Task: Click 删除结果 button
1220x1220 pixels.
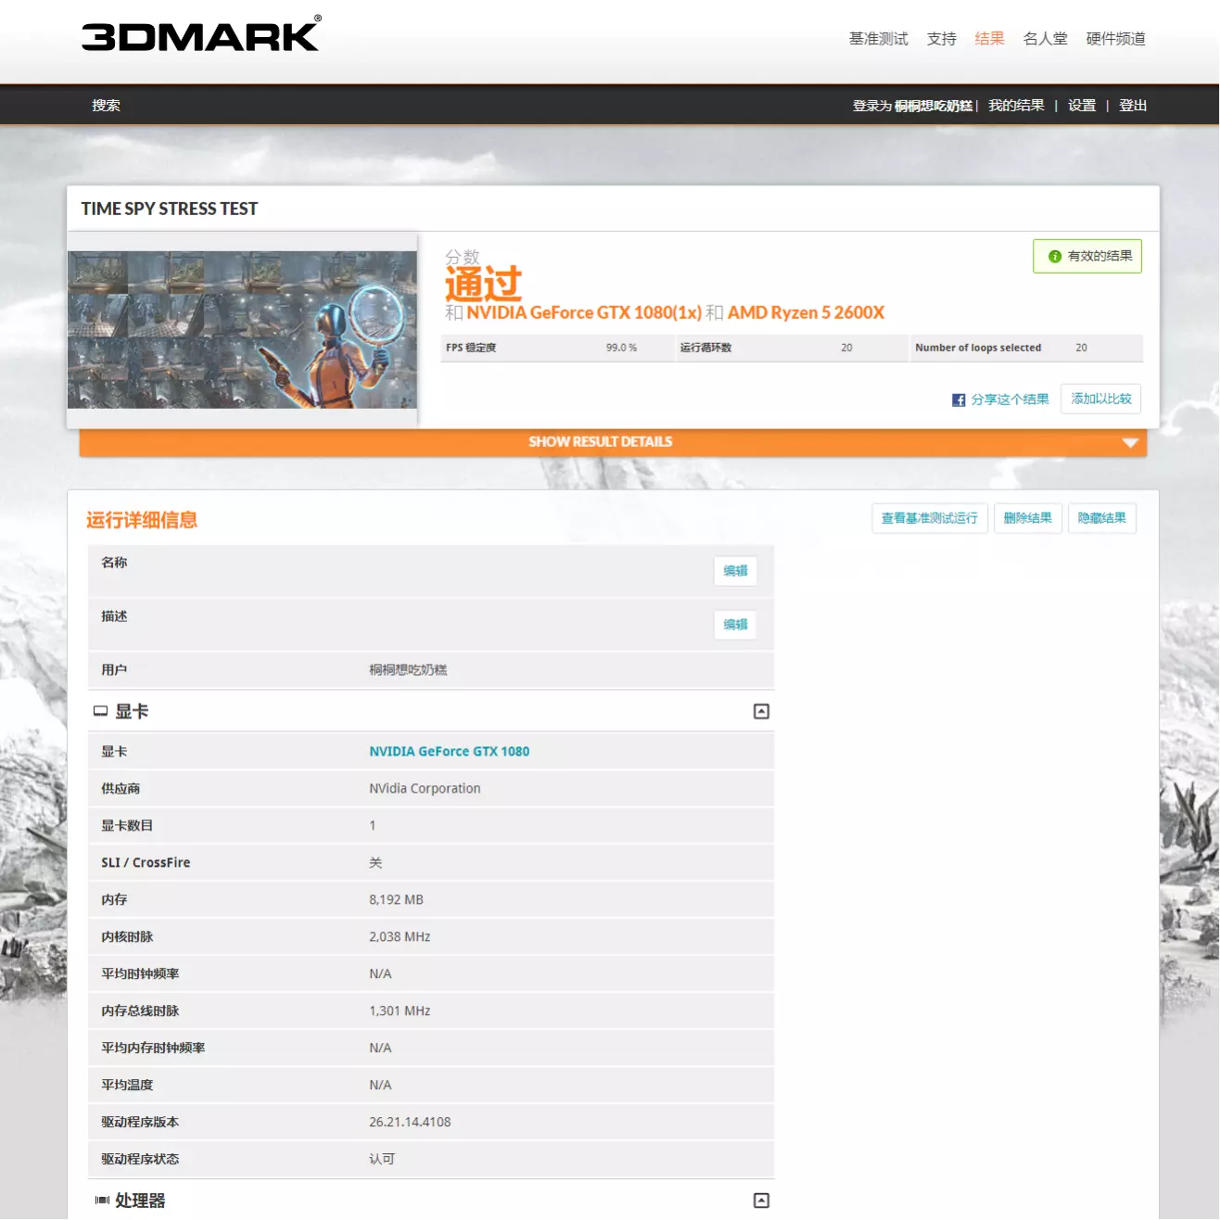Action: pos(1028,518)
